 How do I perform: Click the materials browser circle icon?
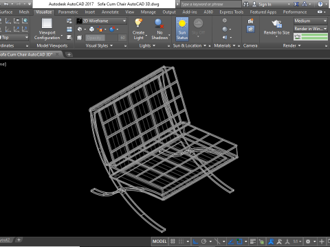pos(225,21)
